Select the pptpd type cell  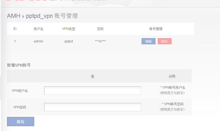tap(69, 41)
